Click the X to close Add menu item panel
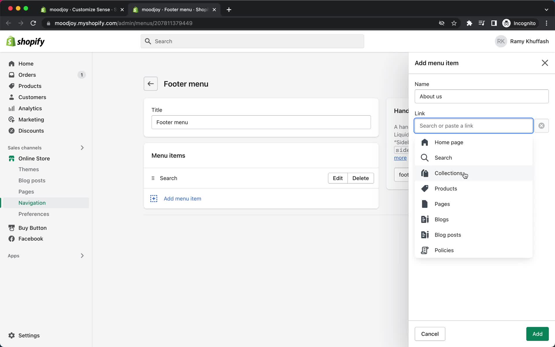The width and height of the screenshot is (555, 347). pyautogui.click(x=545, y=63)
